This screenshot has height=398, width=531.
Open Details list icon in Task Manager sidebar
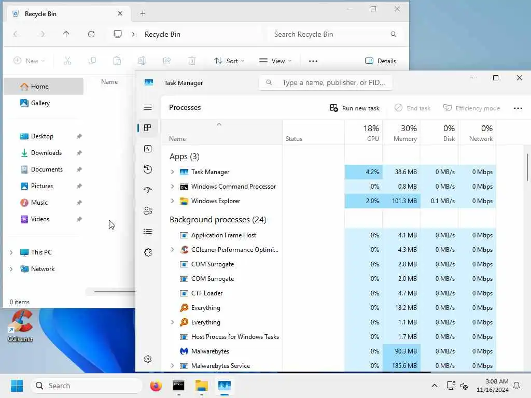(x=148, y=232)
